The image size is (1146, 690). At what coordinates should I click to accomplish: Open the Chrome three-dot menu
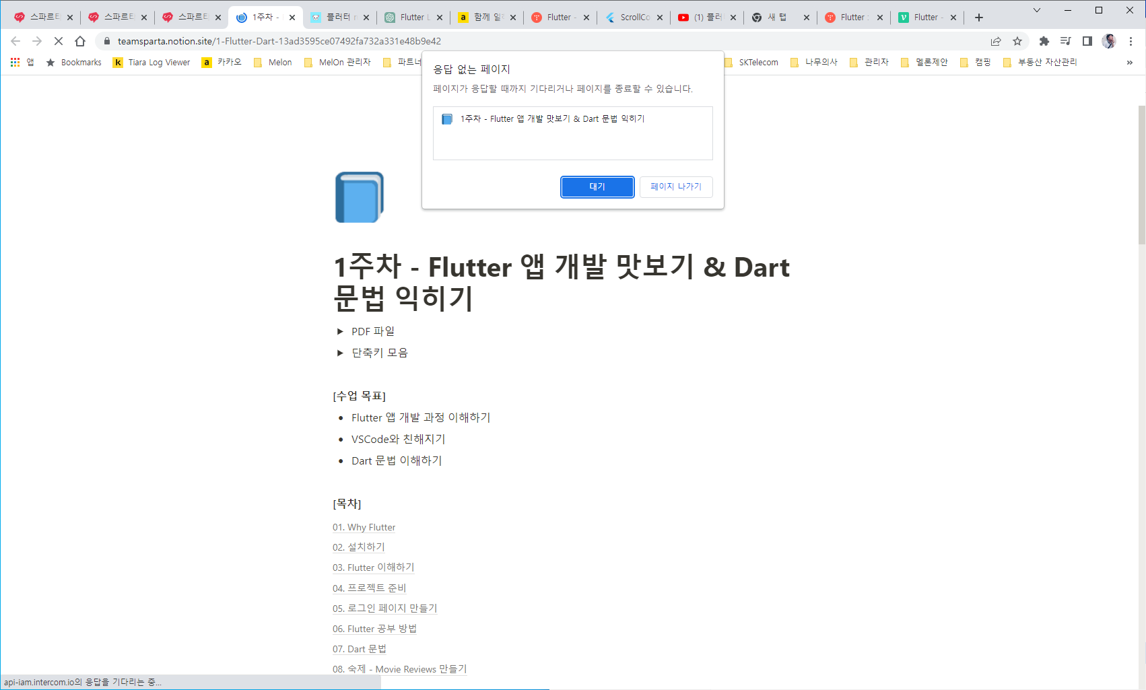tap(1131, 41)
